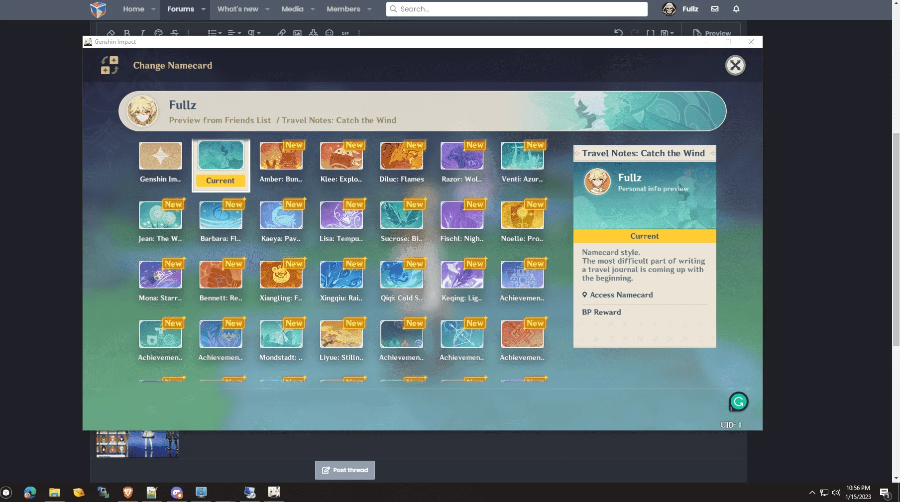The image size is (900, 502).
Task: Open smilies picker in forum editor
Action: pos(329,33)
